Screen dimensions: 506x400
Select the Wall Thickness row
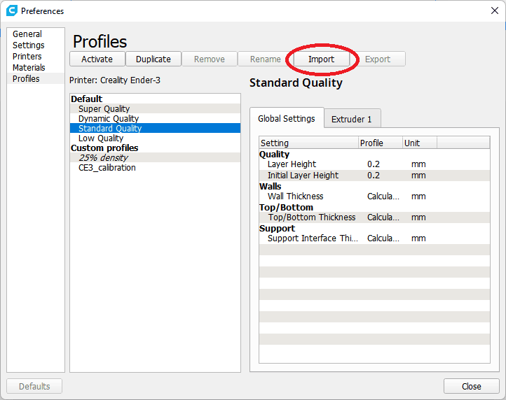[374, 197]
